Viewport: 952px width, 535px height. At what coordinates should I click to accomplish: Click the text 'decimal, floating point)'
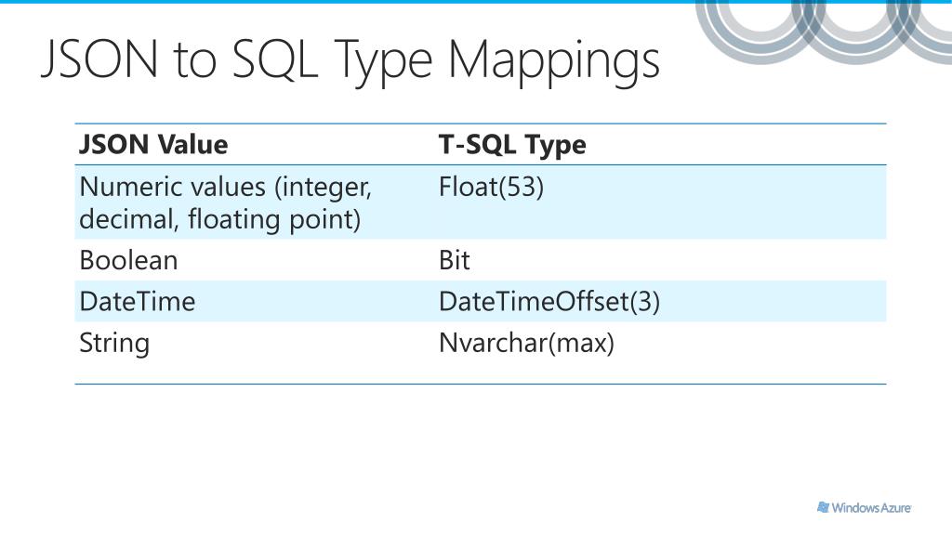point(220,219)
